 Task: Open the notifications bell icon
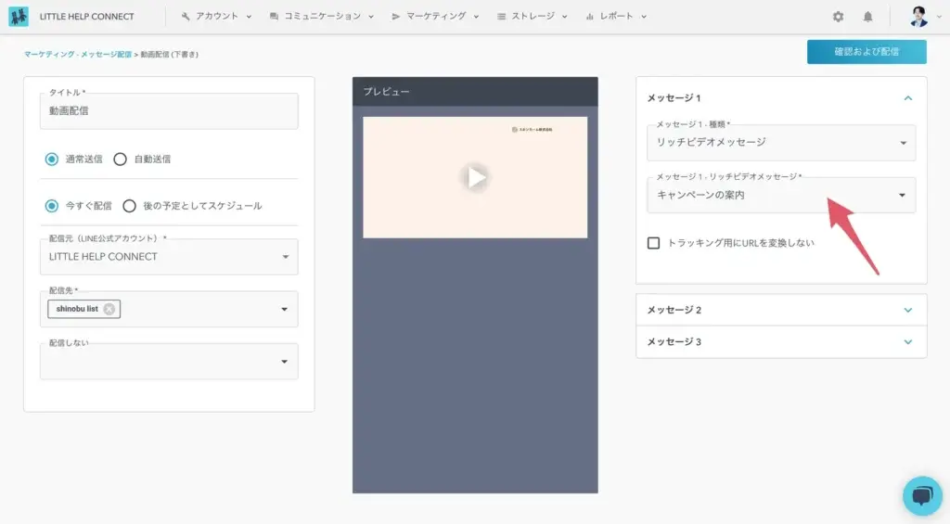point(868,17)
